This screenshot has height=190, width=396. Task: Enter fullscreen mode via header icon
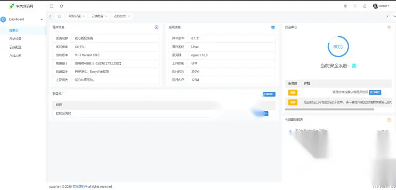click(355, 6)
